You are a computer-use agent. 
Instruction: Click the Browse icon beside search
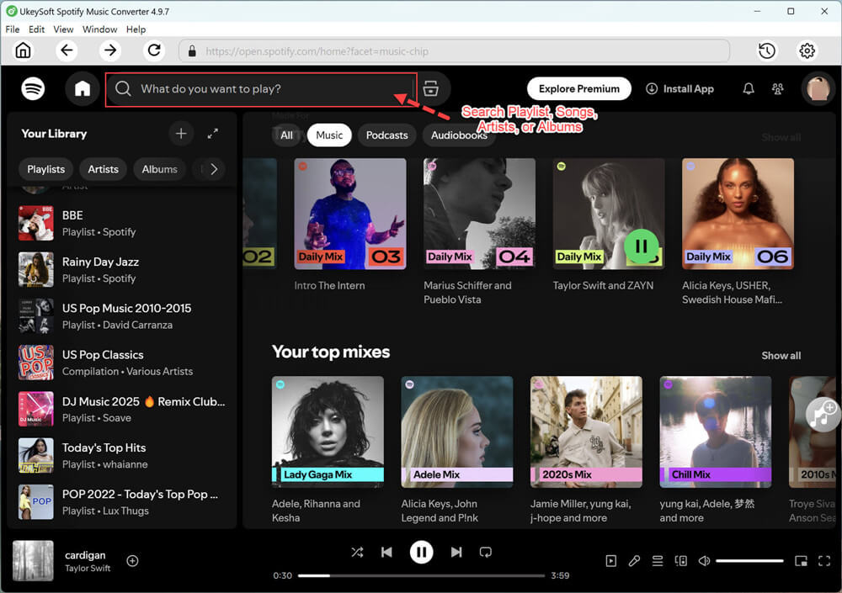[x=431, y=89]
